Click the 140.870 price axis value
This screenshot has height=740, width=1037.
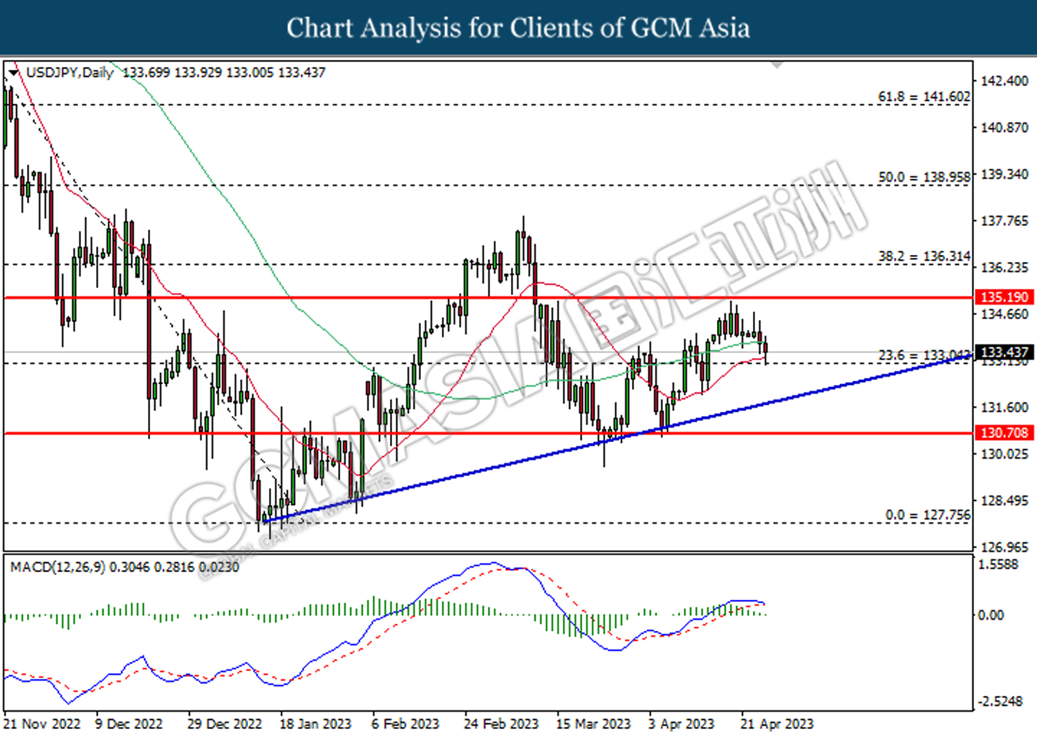coord(1005,128)
